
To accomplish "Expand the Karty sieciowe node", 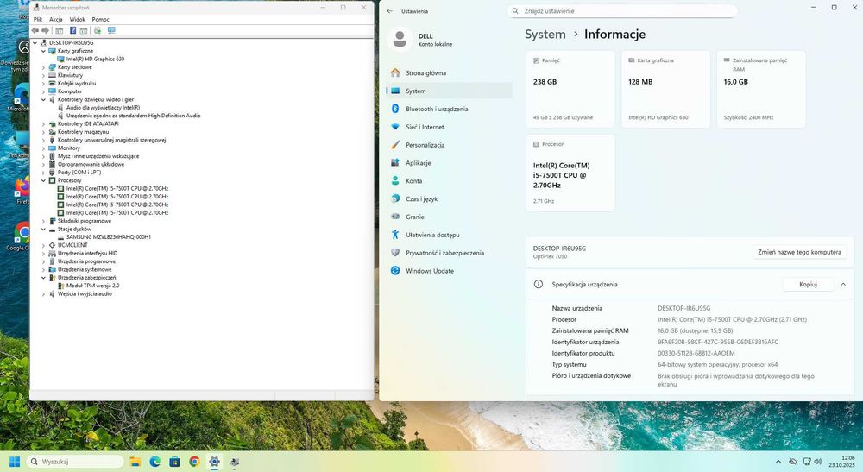I will point(43,67).
